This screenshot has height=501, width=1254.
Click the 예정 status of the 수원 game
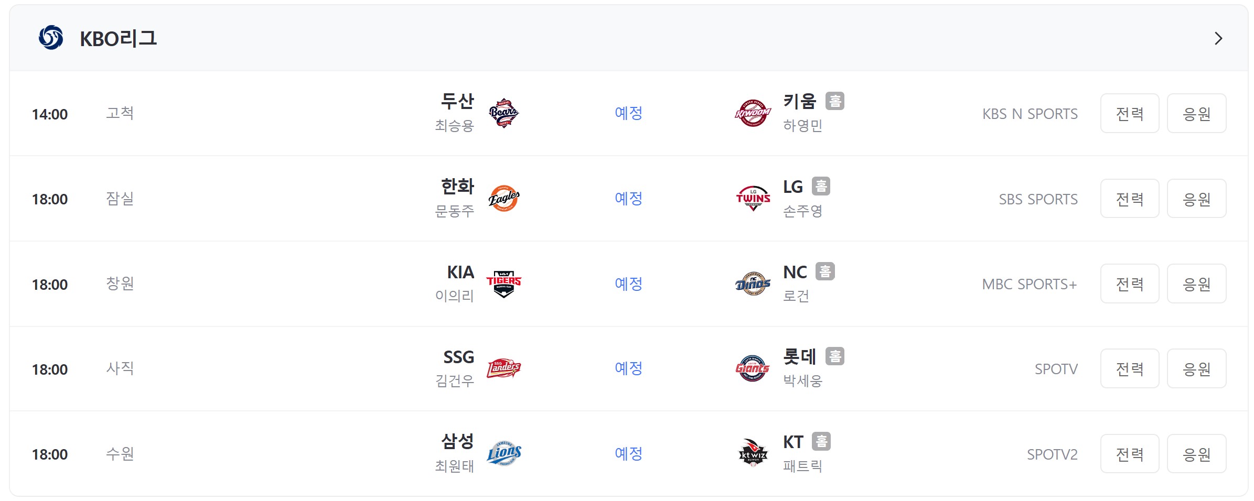628,454
